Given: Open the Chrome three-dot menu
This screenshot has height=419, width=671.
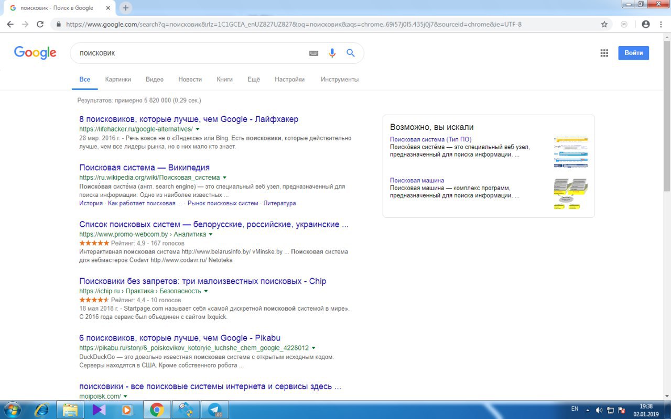Looking at the screenshot, I should pos(660,24).
